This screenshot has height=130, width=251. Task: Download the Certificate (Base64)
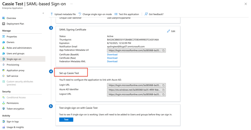(x=112, y=55)
